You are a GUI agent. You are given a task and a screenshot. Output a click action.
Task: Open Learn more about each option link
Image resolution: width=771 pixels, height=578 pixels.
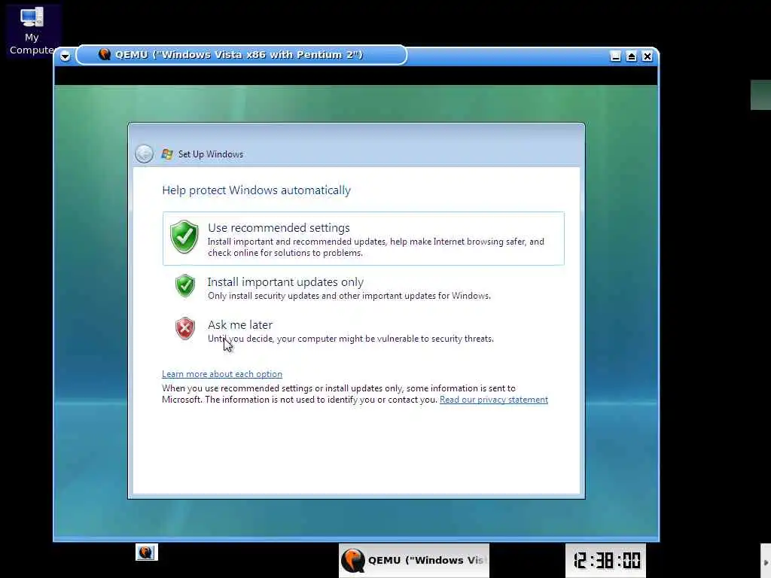[x=222, y=374]
